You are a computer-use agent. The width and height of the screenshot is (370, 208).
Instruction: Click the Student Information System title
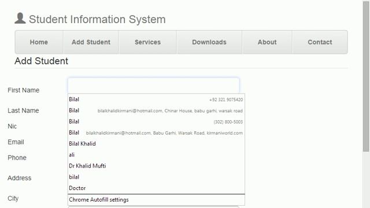[97, 19]
